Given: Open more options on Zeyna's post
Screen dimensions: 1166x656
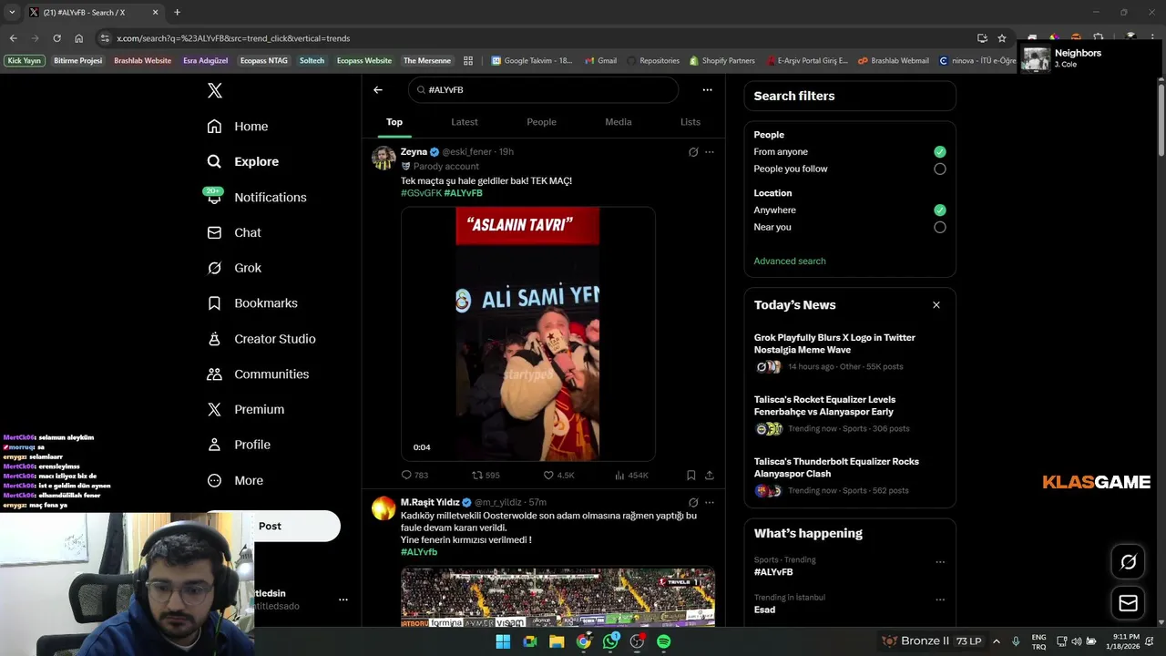Looking at the screenshot, I should 710,152.
